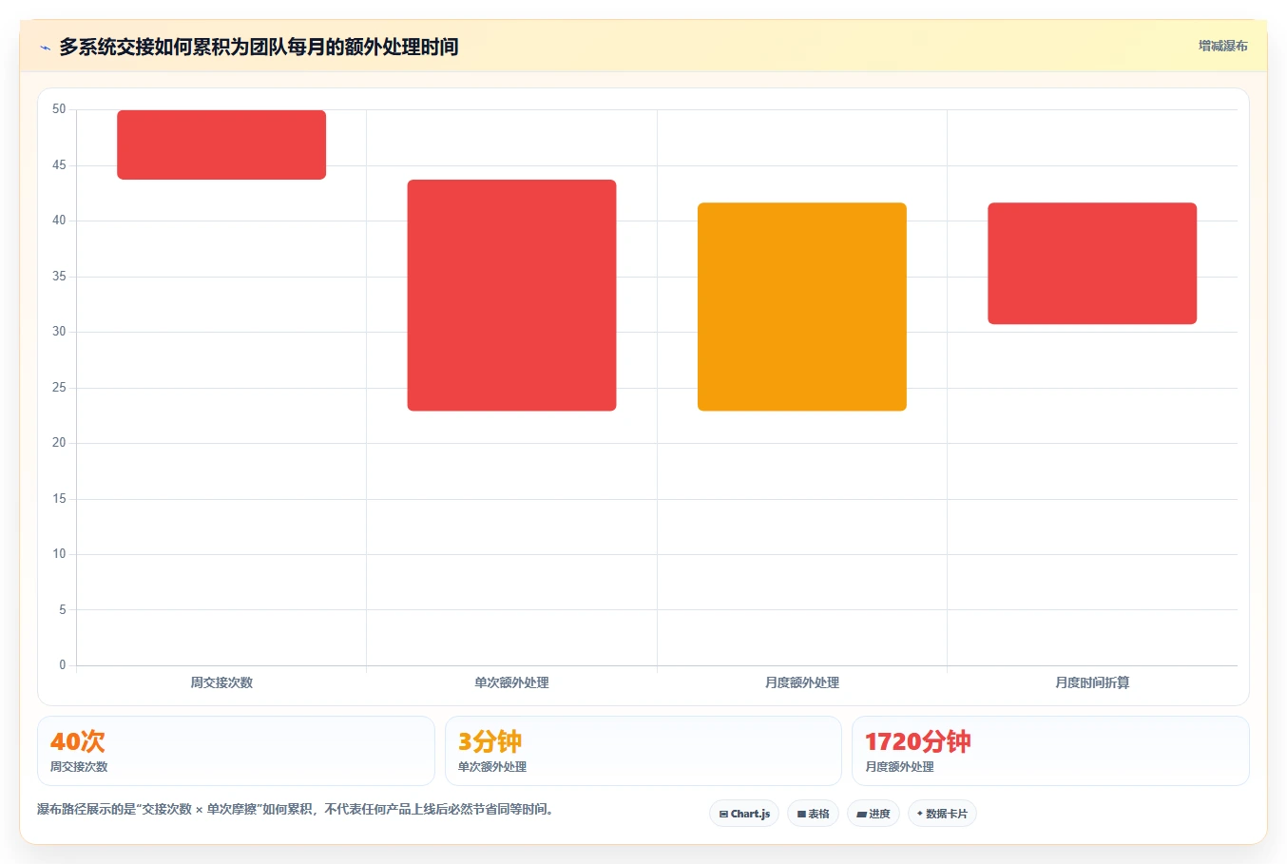The image size is (1287, 864).
Task: Click the 增减瀑布 label in the header
Action: [x=1222, y=46]
